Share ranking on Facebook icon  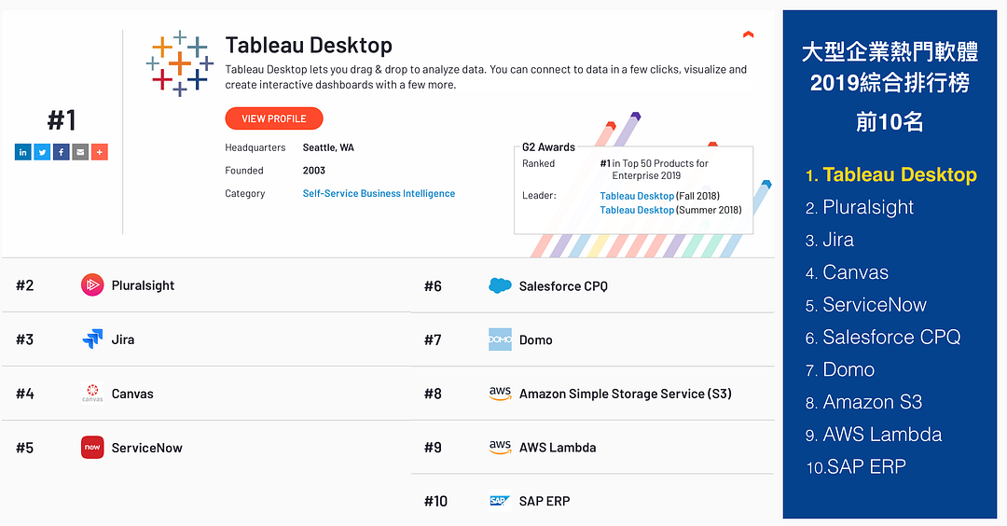[x=61, y=152]
